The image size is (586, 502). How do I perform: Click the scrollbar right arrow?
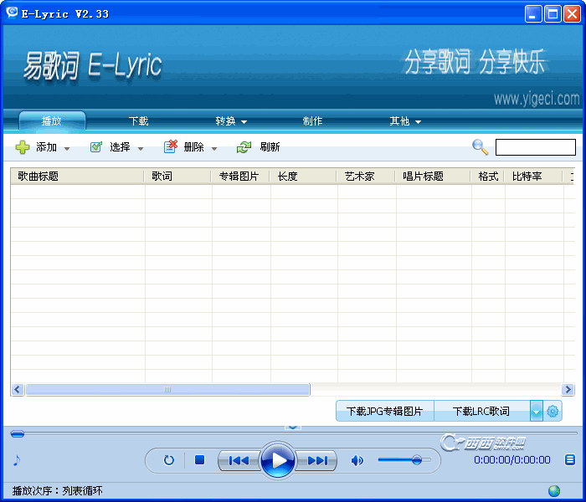[568, 390]
